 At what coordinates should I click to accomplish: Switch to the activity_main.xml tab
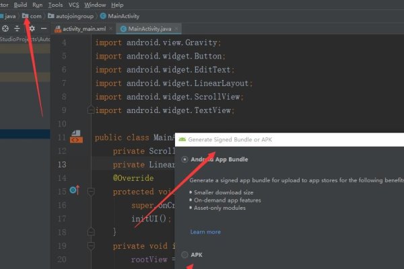pos(83,29)
